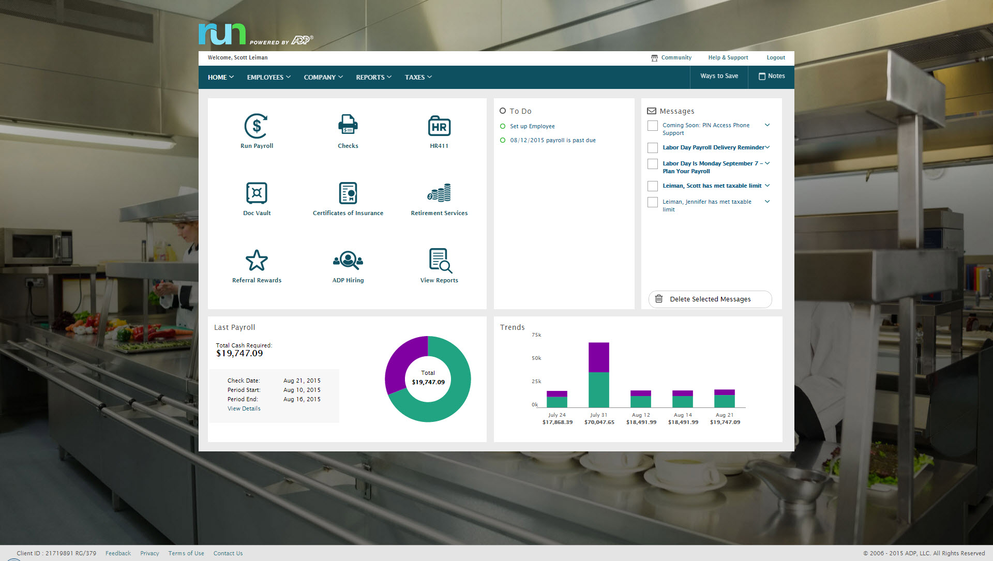Open the View Details link

coord(244,408)
